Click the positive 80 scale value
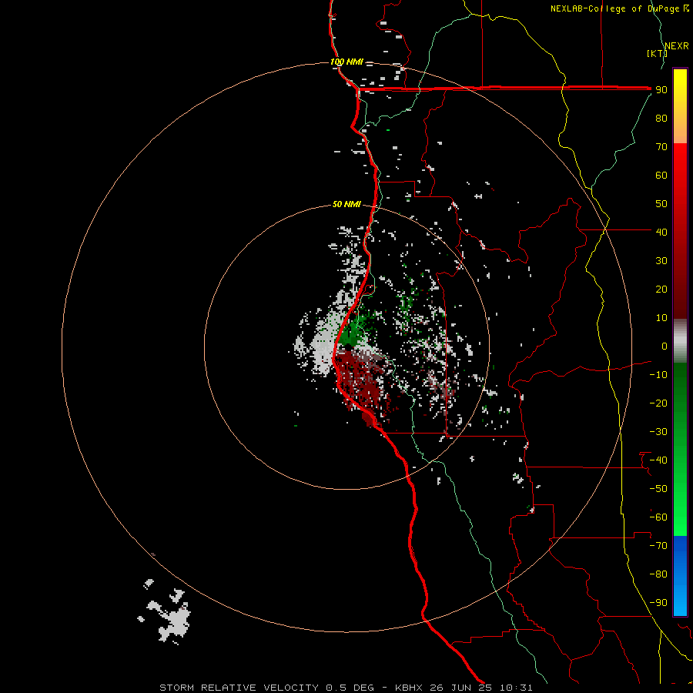The image size is (693, 693). (661, 119)
